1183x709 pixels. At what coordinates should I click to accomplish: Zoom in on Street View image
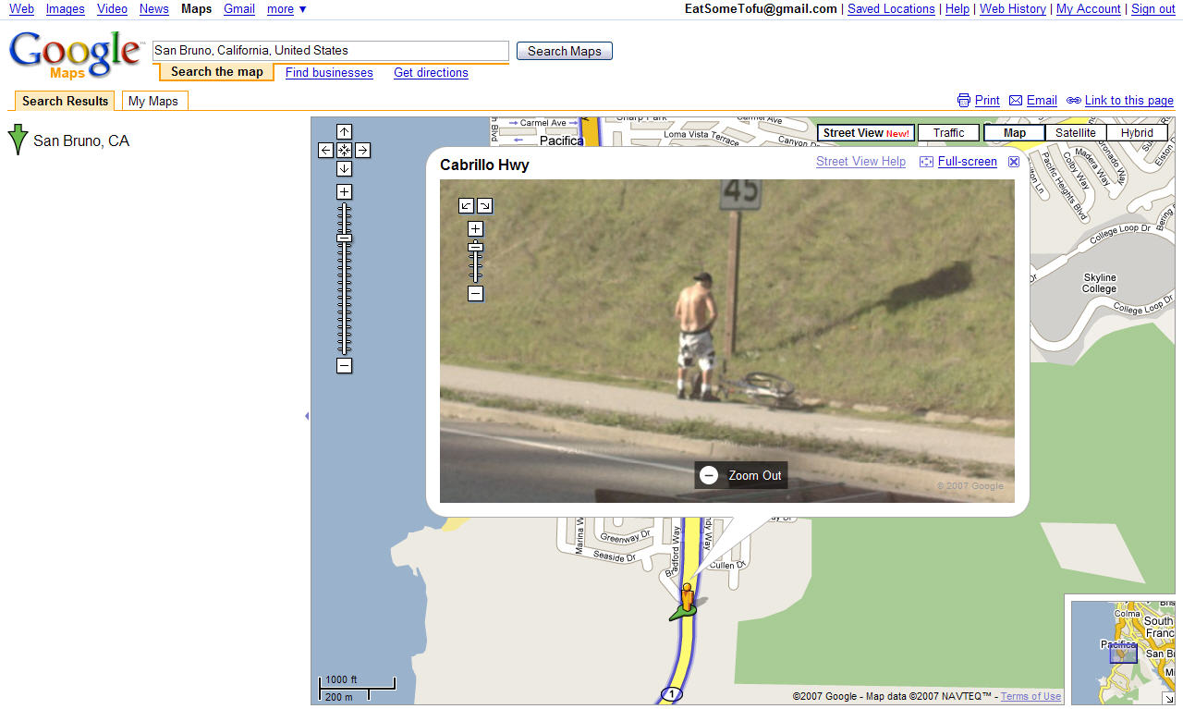click(475, 229)
